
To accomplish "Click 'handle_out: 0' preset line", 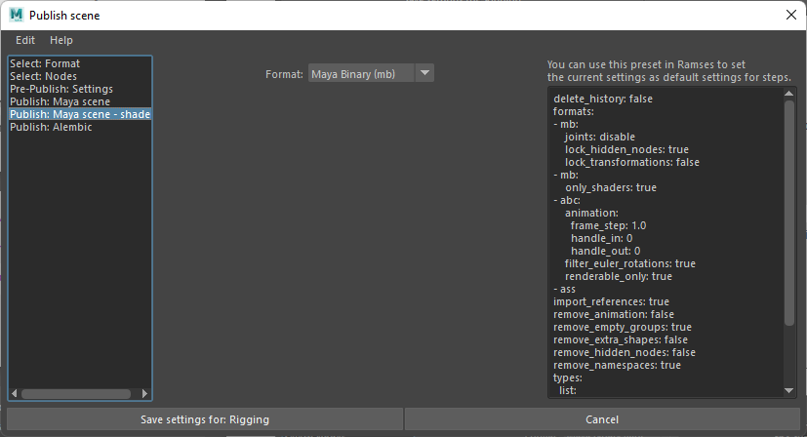I will point(605,251).
